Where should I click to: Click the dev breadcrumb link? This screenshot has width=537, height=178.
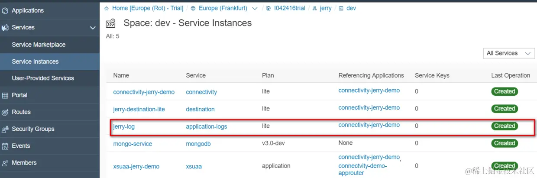(x=351, y=8)
